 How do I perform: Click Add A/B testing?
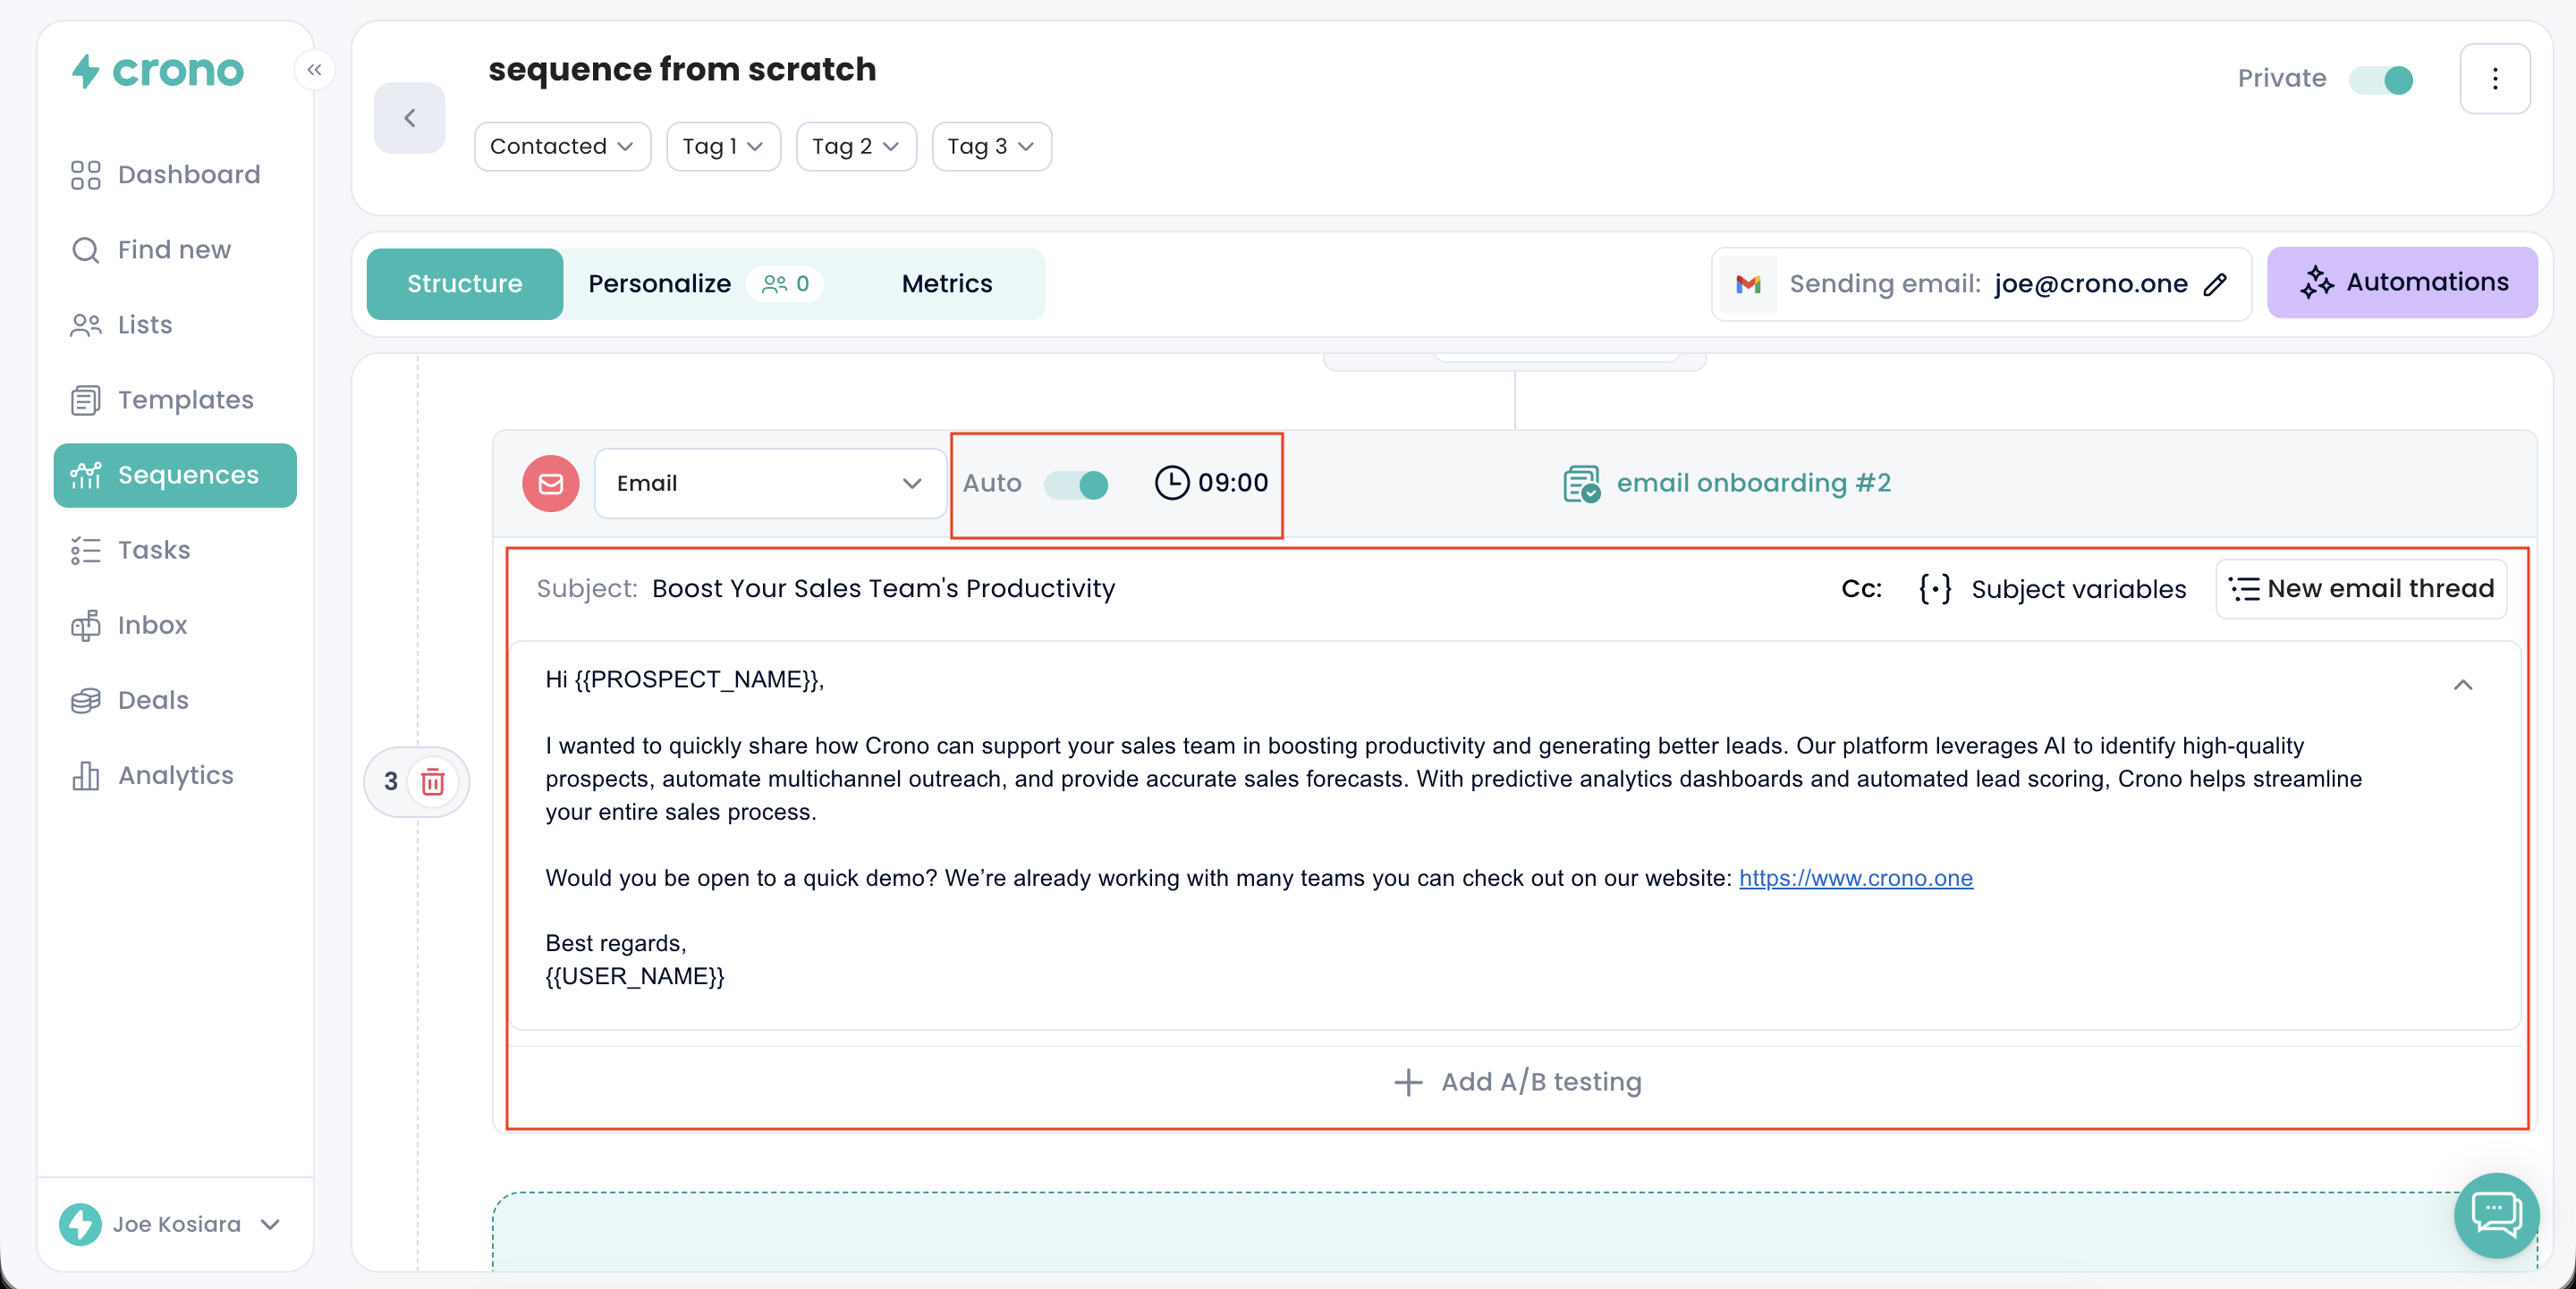(1517, 1083)
